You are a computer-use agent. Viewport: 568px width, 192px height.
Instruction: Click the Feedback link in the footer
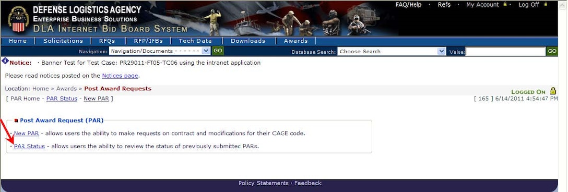pyautogui.click(x=307, y=183)
